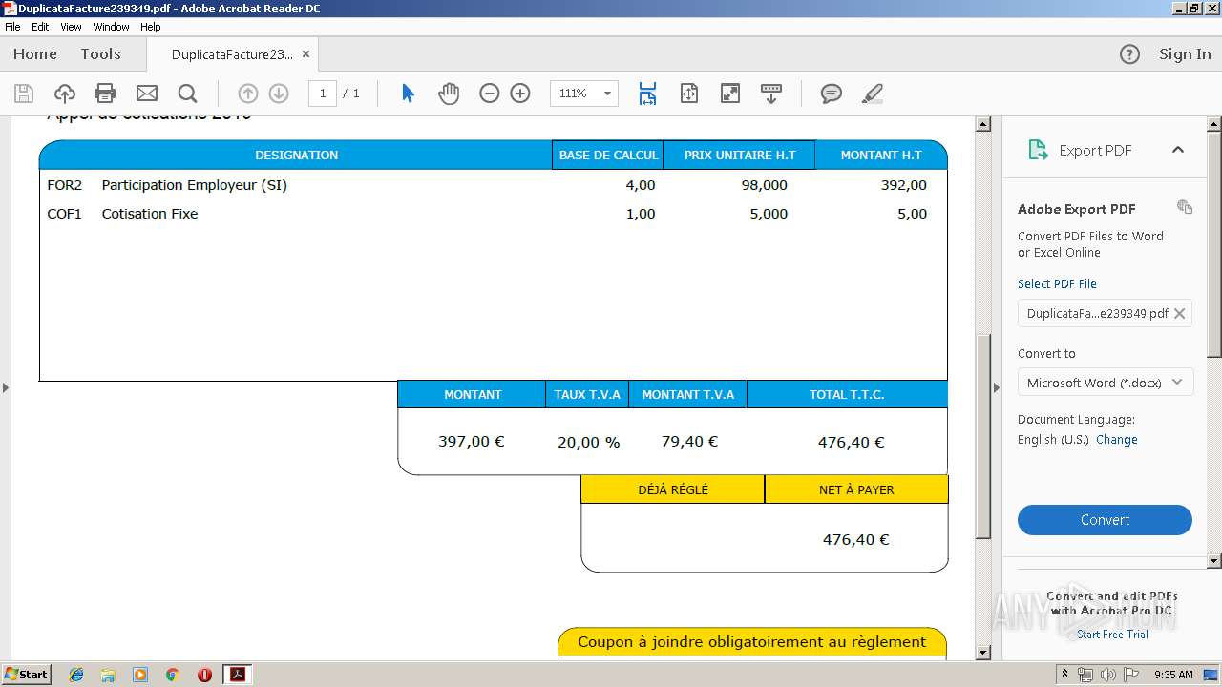Expand left navigation pane arrow
The width and height of the screenshot is (1222, 687).
click(x=6, y=387)
